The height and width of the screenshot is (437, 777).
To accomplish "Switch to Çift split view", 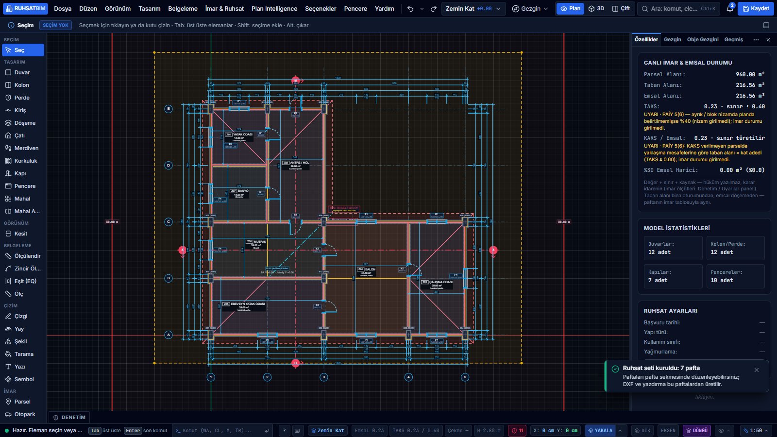I will (621, 9).
